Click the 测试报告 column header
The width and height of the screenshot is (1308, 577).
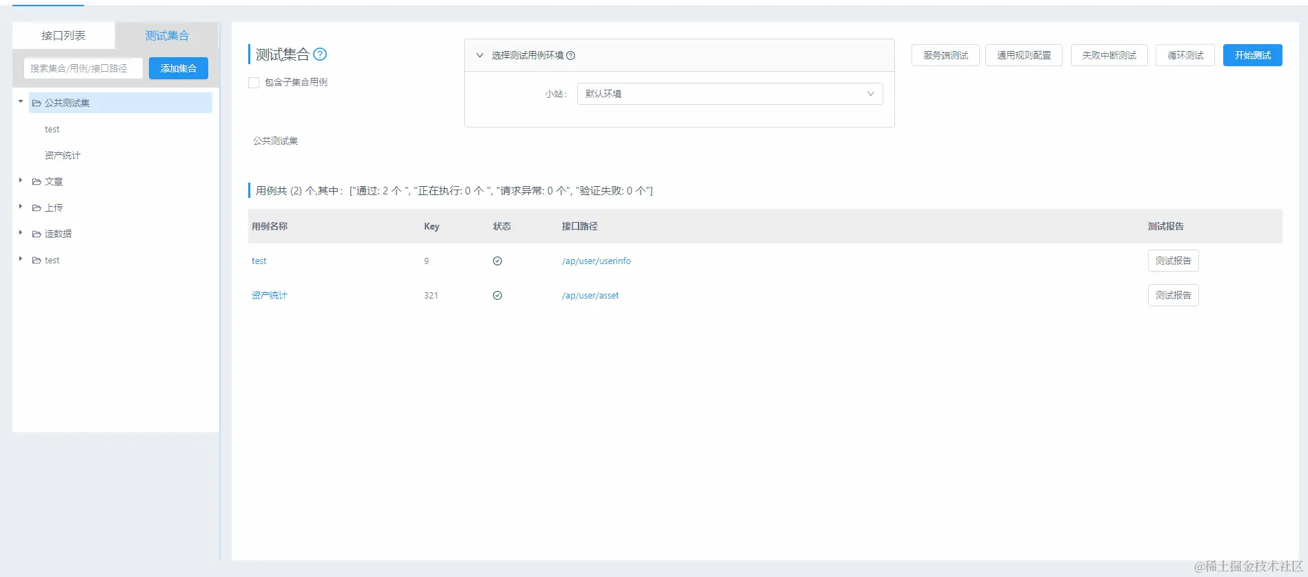[x=1166, y=227]
